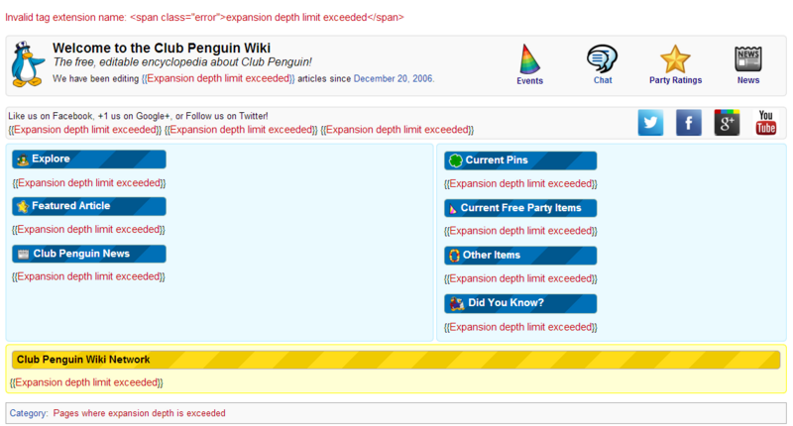Click the expansion error under Club Penguin News

point(88,276)
